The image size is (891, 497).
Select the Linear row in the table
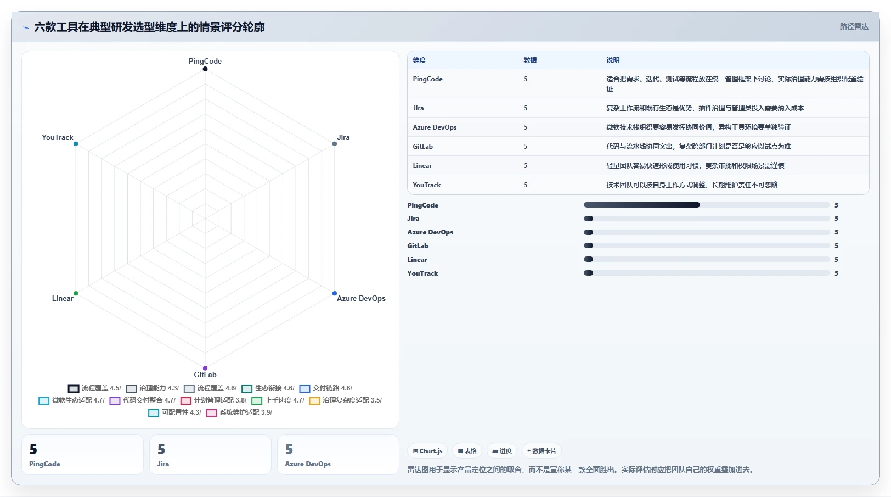coord(638,166)
